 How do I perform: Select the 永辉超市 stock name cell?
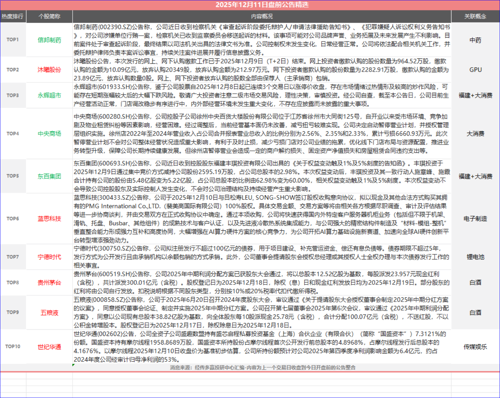click(x=49, y=95)
